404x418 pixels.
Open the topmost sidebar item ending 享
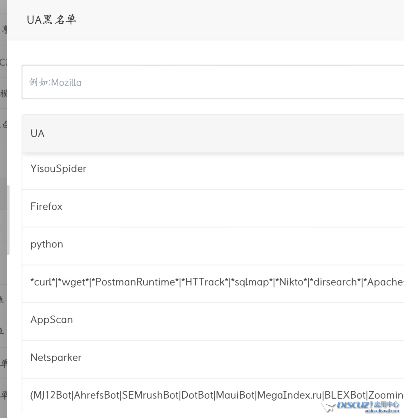pos(3,29)
